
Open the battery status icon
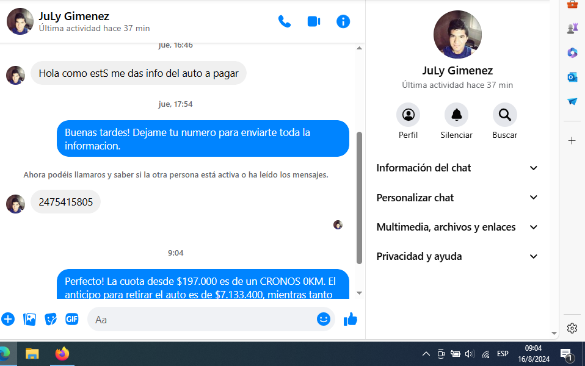point(455,354)
